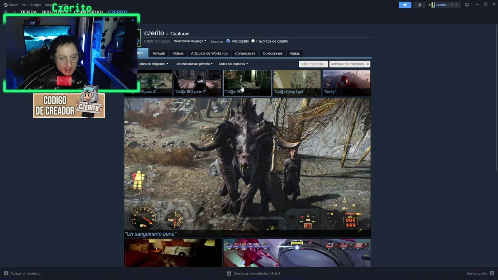Open Descargas completadas status
498x280 pixels.
click(x=257, y=273)
